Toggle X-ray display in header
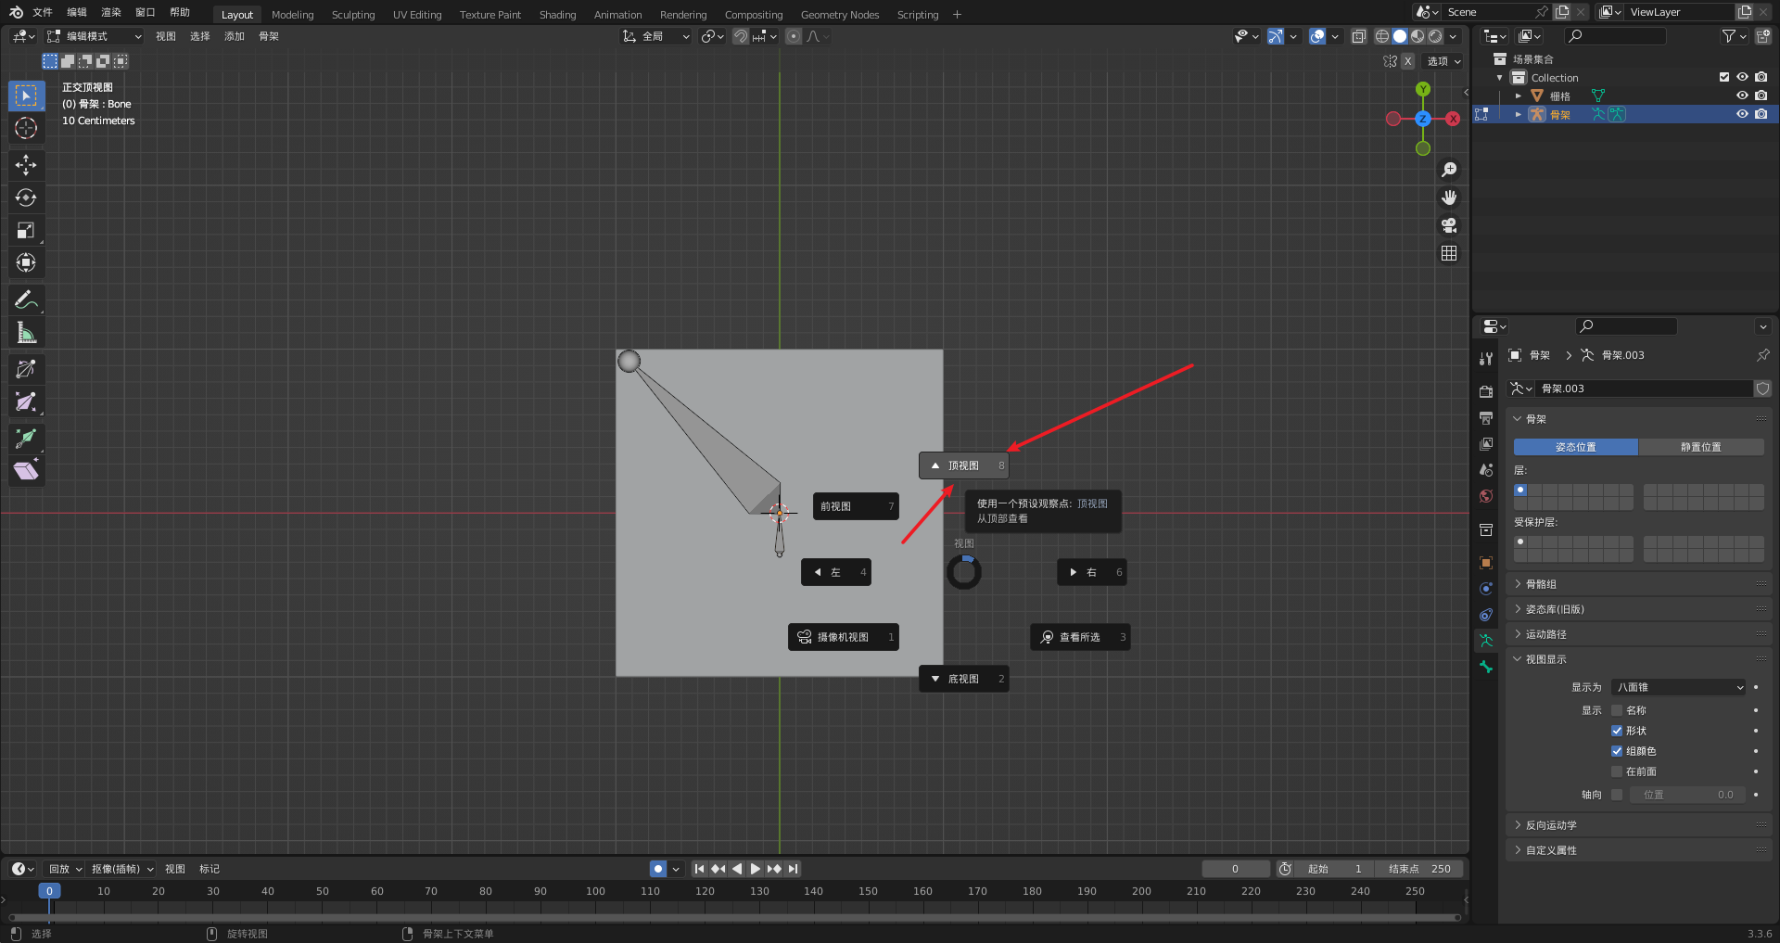 [1358, 36]
